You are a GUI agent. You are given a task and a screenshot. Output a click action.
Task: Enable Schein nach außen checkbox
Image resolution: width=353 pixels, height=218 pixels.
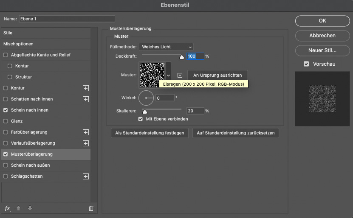[x=6, y=165]
